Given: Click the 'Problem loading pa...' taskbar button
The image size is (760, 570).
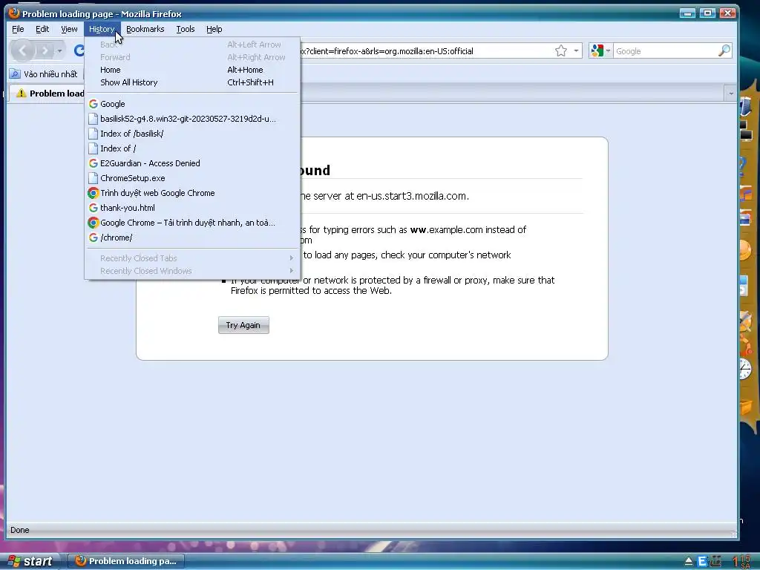Looking at the screenshot, I should (x=125, y=561).
